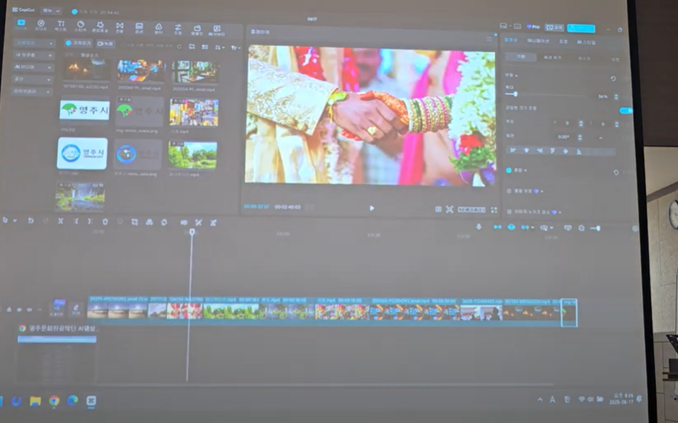Select the blue circular 영주시 logo thumbnail
678x423 pixels.
tap(82, 154)
